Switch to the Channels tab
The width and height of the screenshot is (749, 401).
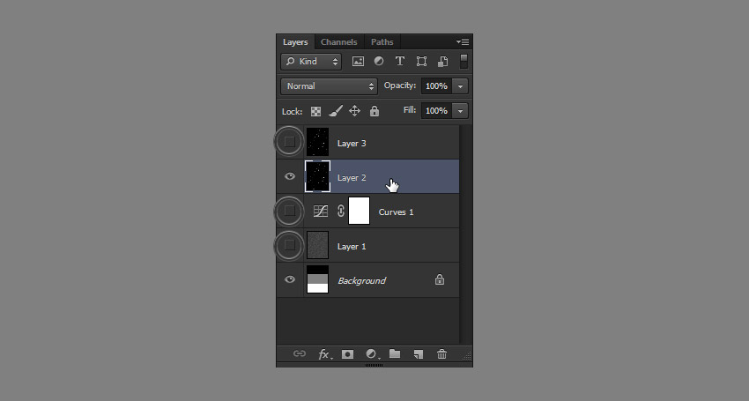338,42
